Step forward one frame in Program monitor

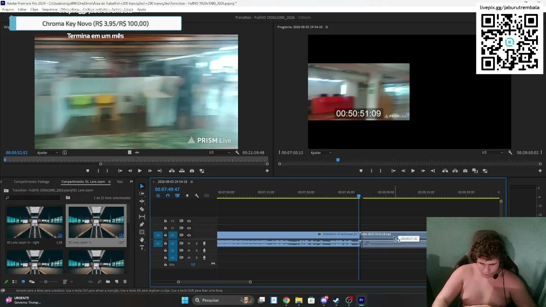click(423, 171)
